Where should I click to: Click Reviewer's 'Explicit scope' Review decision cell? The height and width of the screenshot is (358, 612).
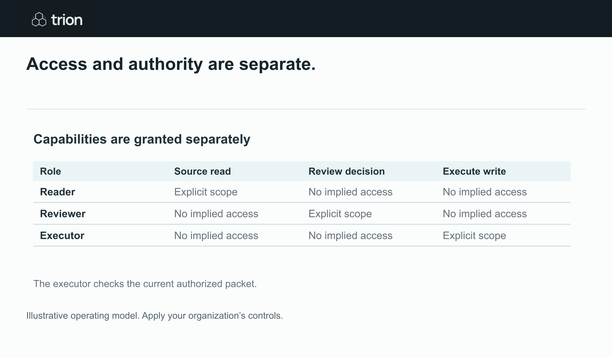pyautogui.click(x=340, y=214)
